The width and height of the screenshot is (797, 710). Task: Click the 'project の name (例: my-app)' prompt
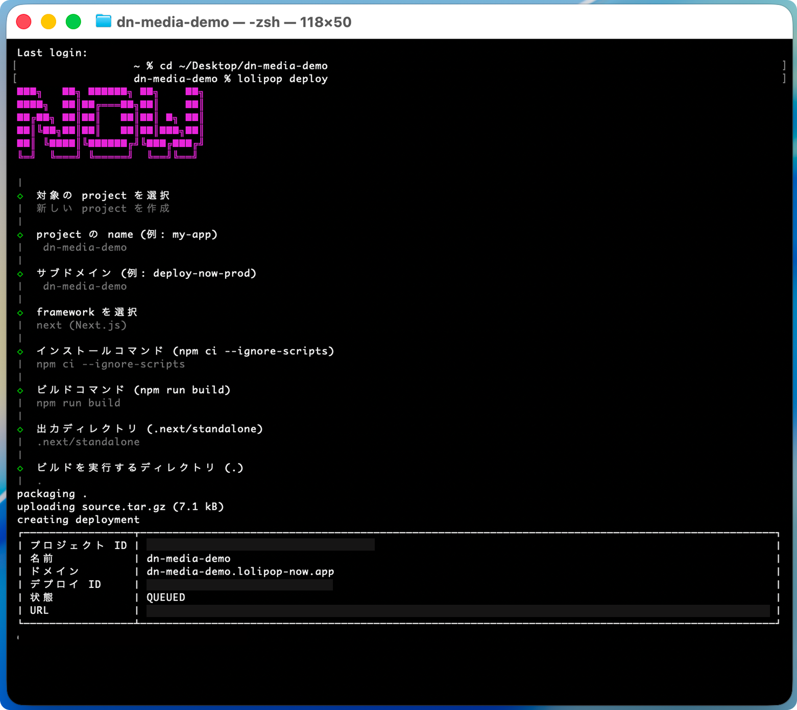point(127,234)
